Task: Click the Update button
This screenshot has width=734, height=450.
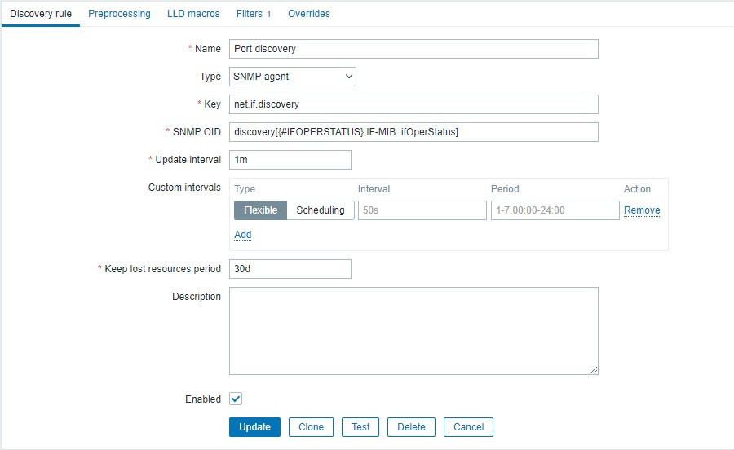Action: click(x=254, y=427)
